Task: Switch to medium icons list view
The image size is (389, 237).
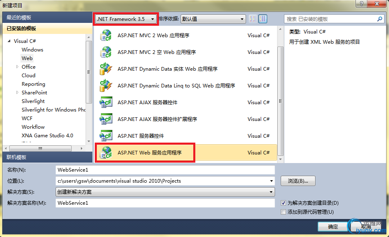Action: click(x=263, y=19)
